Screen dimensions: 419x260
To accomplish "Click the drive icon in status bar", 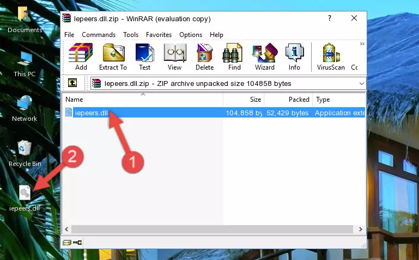I will (67, 243).
